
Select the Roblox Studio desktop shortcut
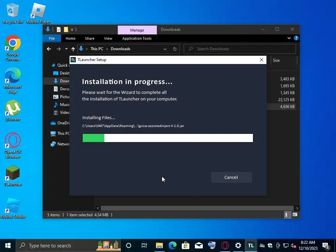point(13,208)
